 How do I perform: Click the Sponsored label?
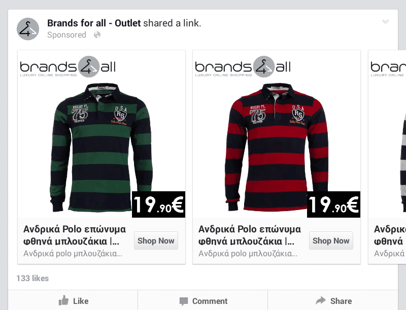(x=66, y=35)
